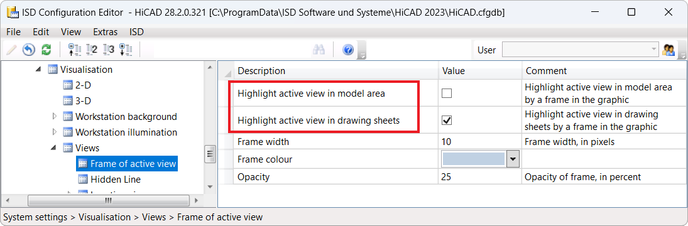Select the 2-D tree item

[84, 85]
